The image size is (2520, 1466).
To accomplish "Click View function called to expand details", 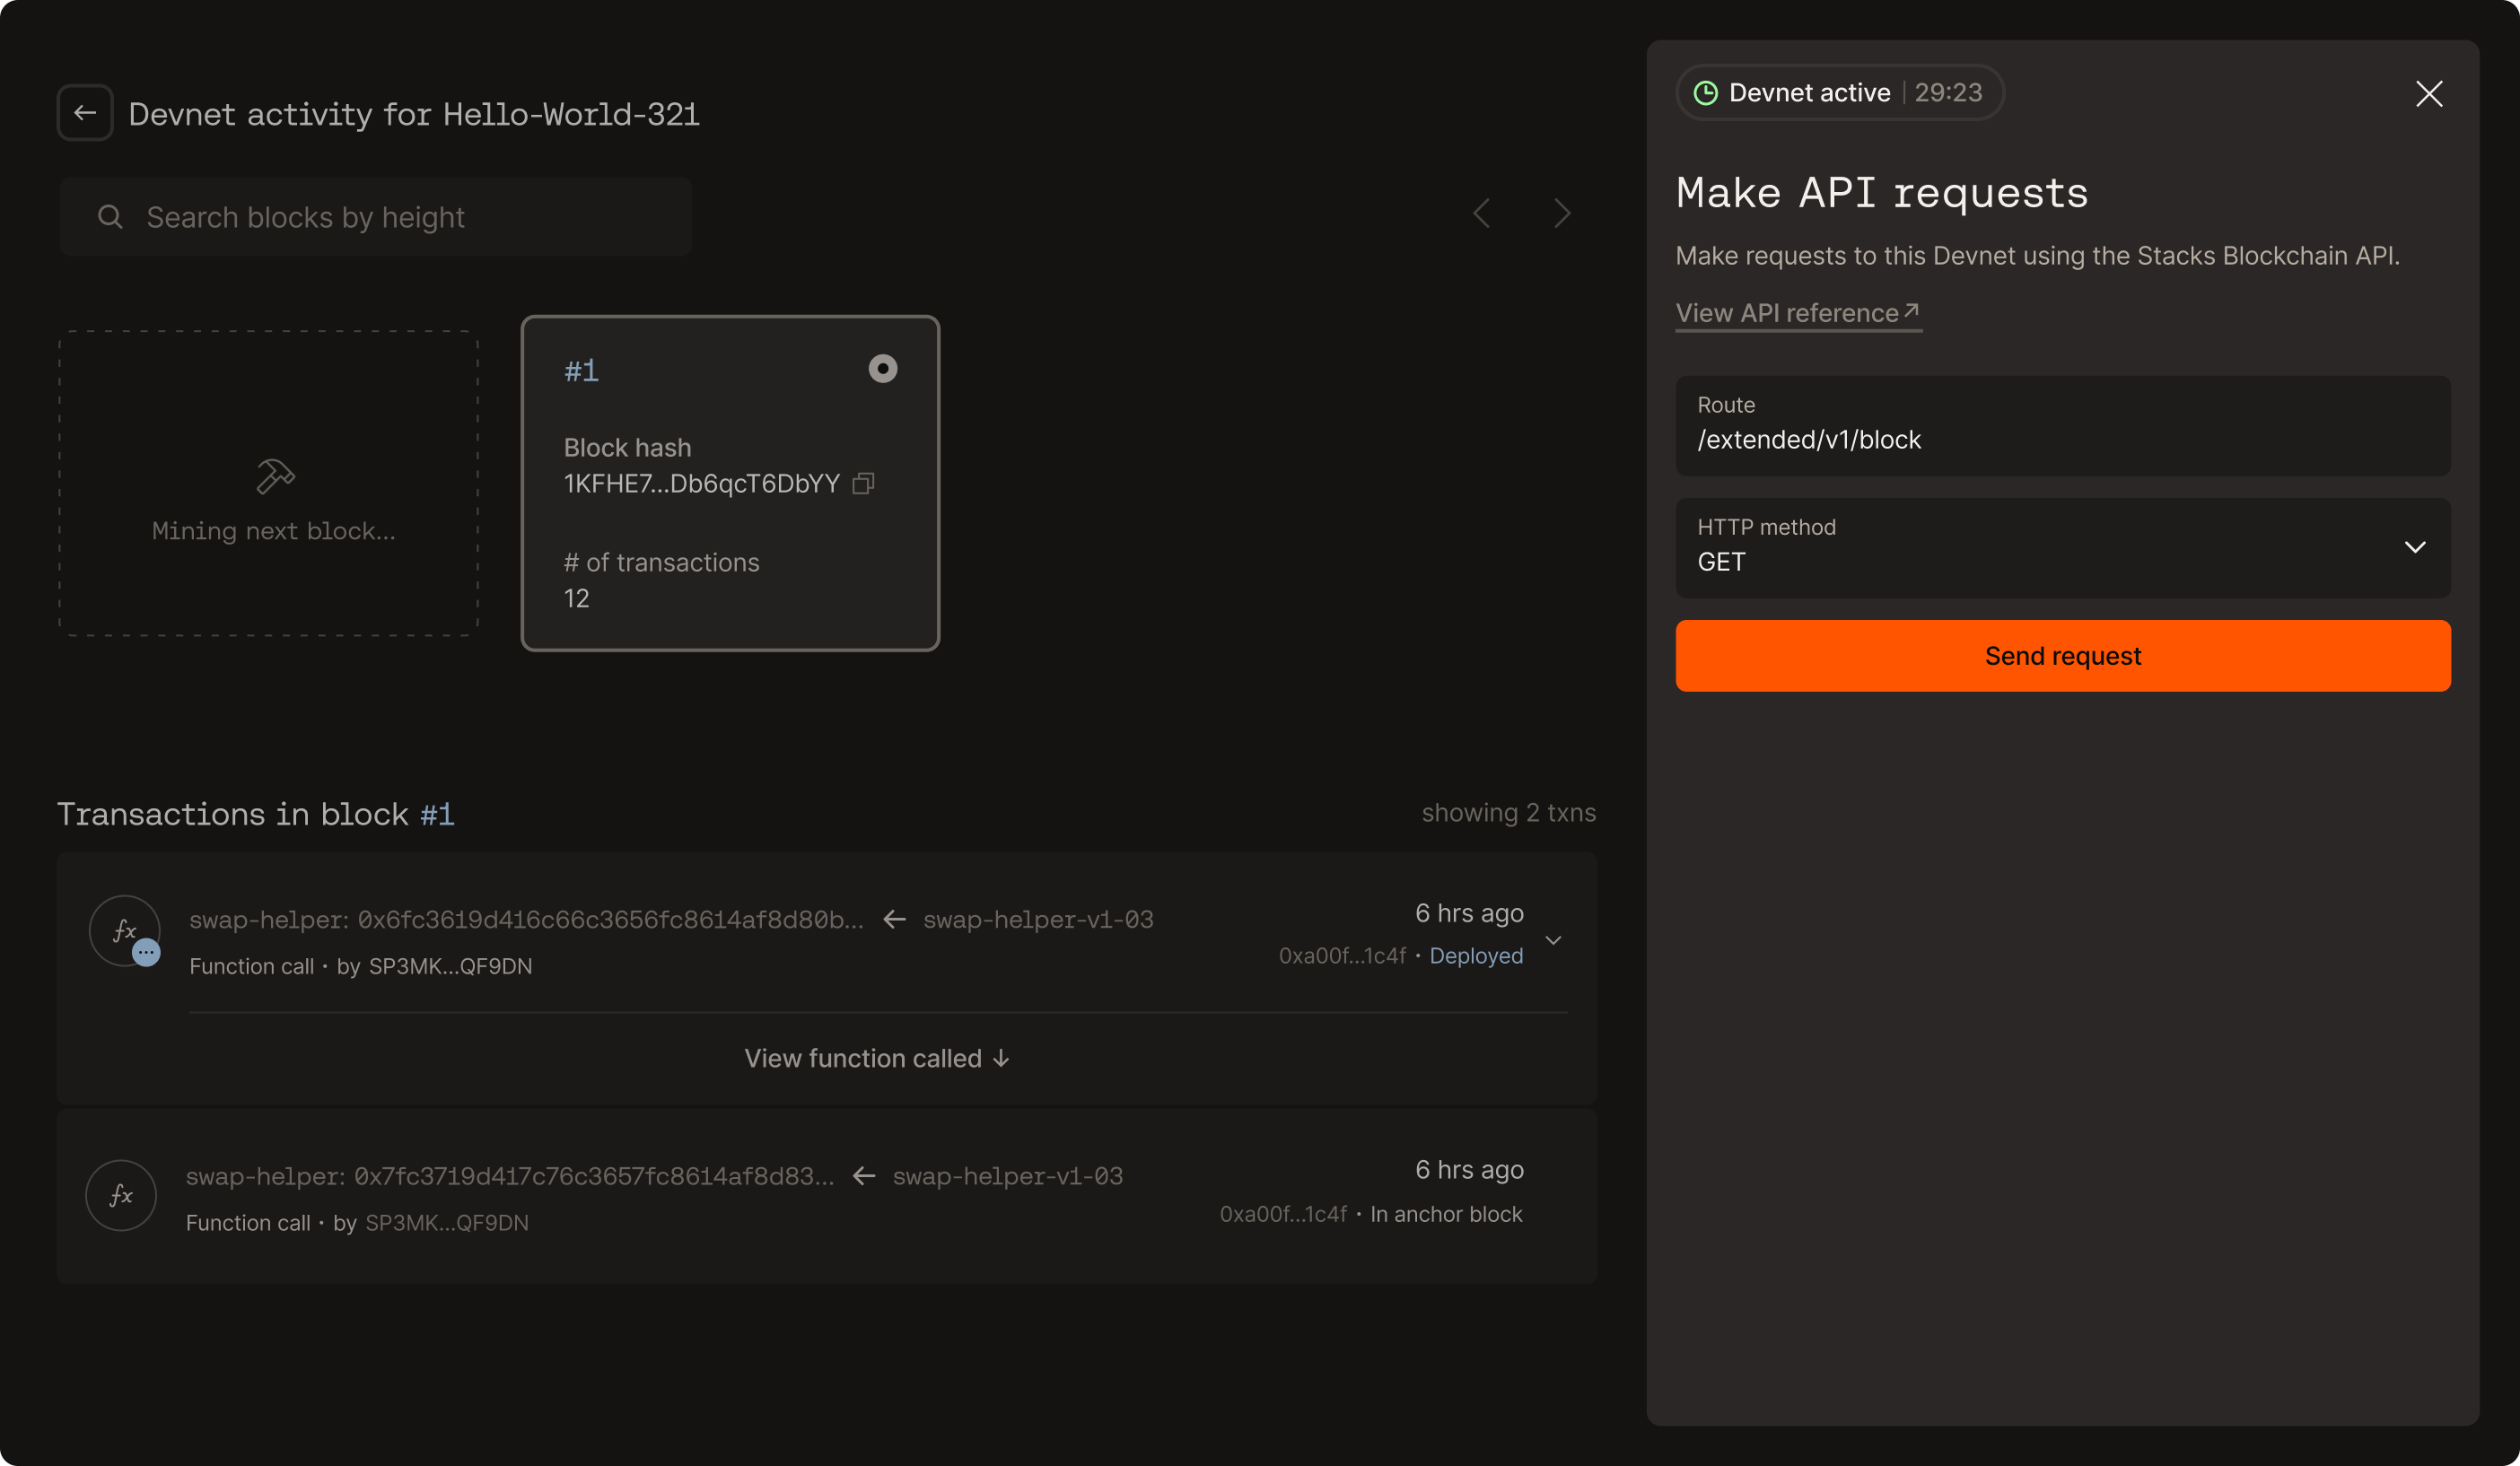I will pyautogui.click(x=876, y=1057).
